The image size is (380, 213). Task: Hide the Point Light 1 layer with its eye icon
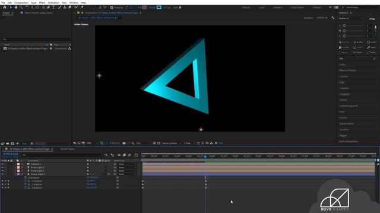pos(2,171)
